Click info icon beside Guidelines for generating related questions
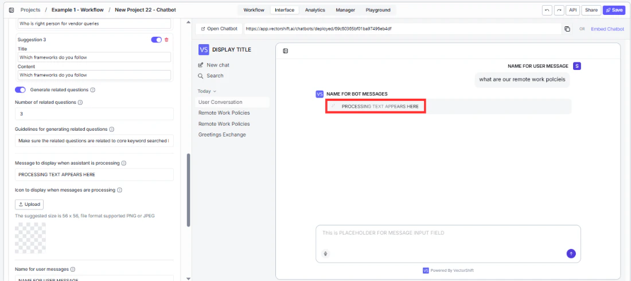 pyautogui.click(x=111, y=129)
